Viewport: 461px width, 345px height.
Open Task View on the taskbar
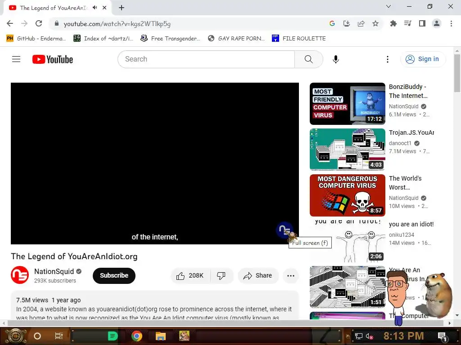59,336
